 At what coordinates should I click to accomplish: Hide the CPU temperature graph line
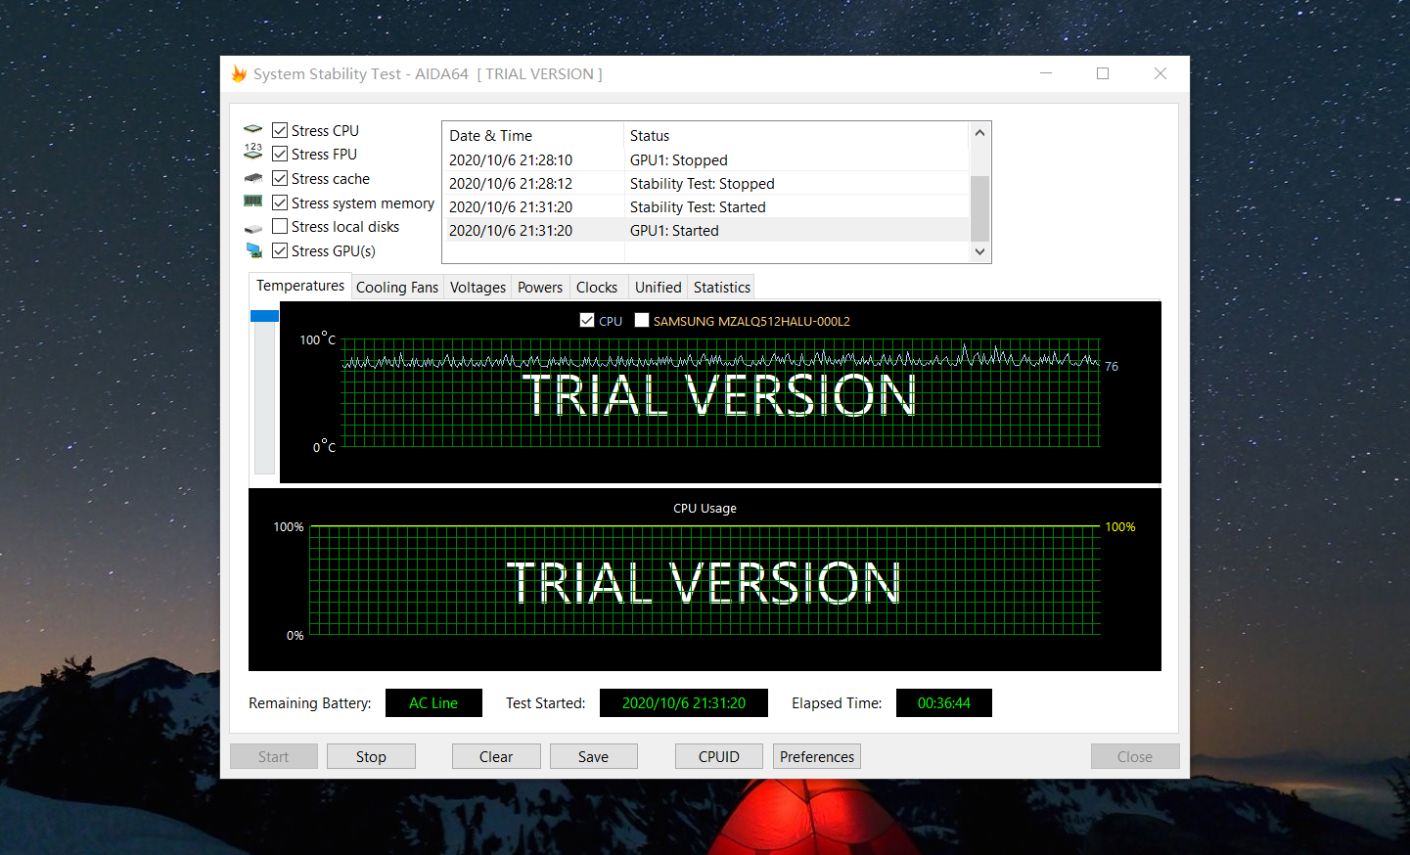tap(587, 320)
